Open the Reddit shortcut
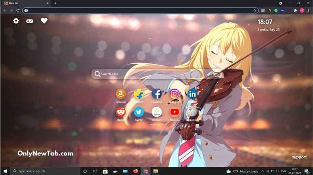 pos(121,112)
